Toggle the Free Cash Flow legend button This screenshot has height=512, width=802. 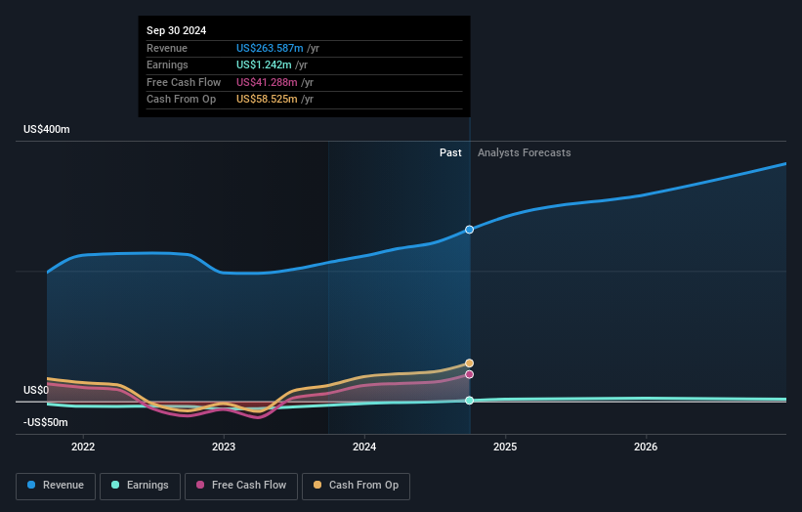coord(241,486)
